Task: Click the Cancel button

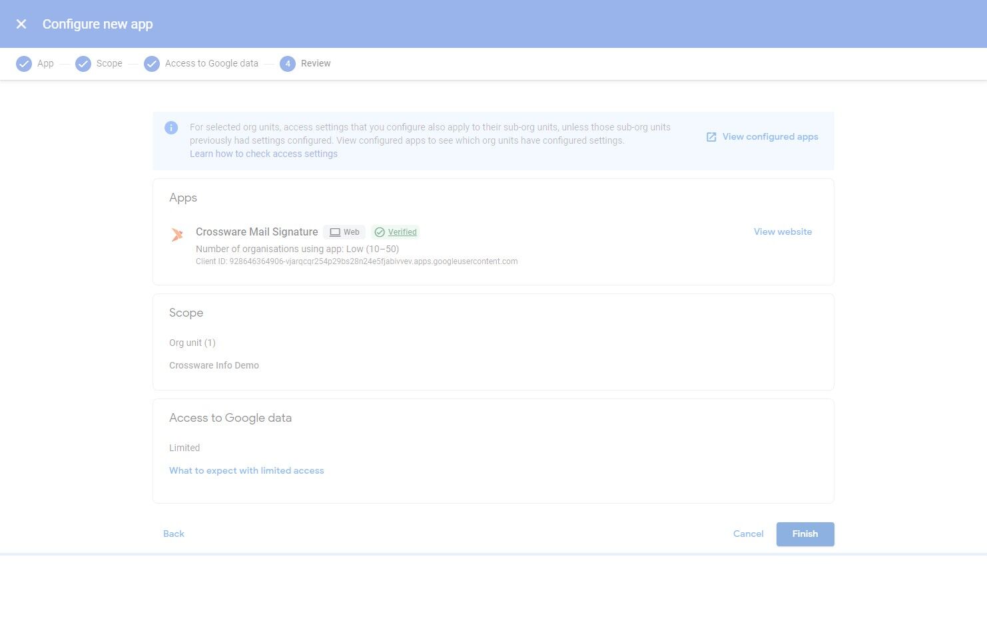Action: click(749, 534)
